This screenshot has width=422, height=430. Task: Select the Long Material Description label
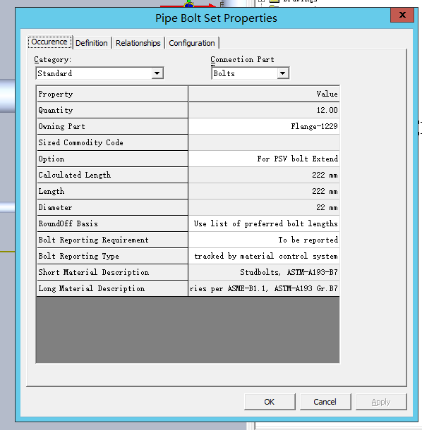[112, 288]
